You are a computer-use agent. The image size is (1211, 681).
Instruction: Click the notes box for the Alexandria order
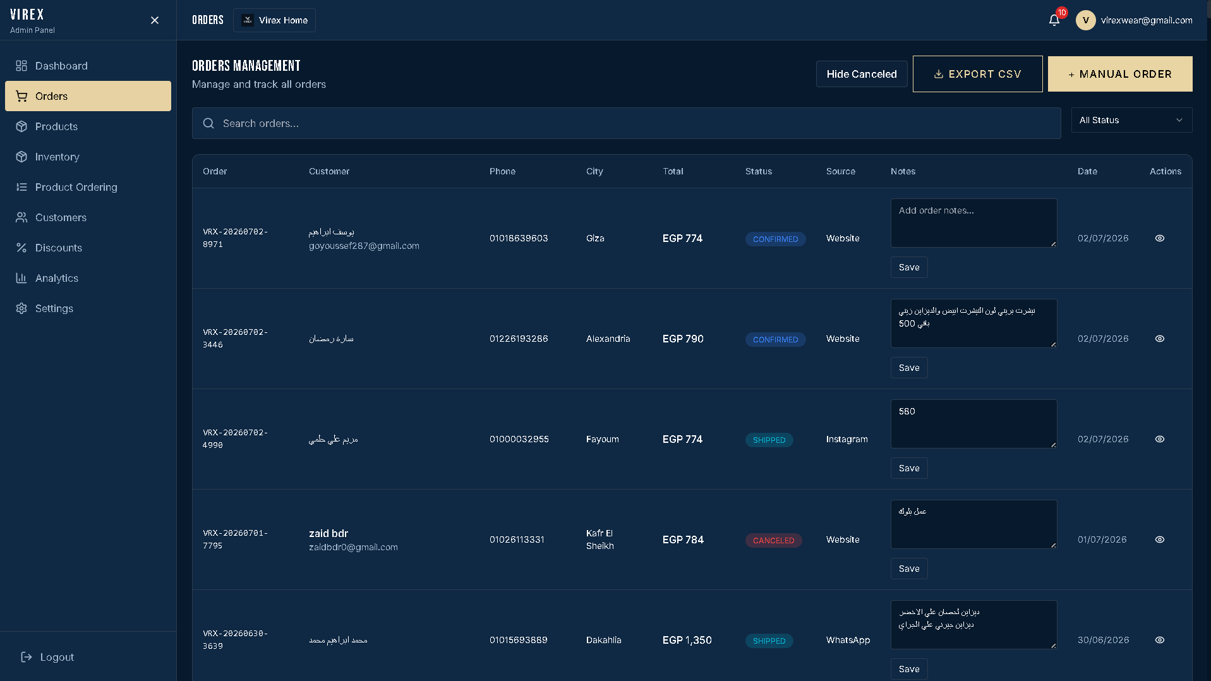point(973,323)
